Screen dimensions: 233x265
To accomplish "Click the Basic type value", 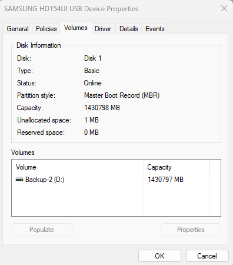I will [92, 71].
